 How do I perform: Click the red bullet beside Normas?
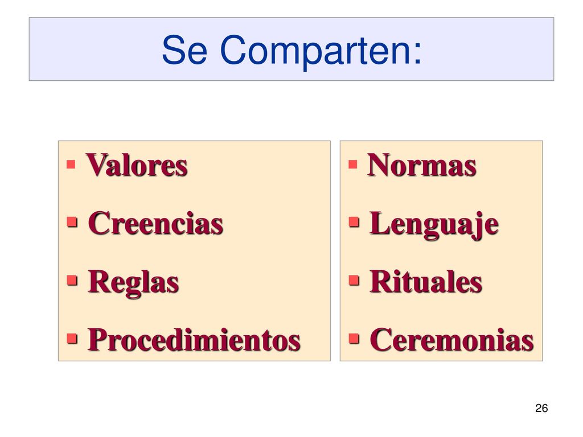pos(353,164)
